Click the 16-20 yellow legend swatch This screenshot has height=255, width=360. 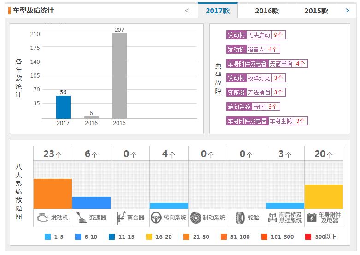tap(149, 237)
